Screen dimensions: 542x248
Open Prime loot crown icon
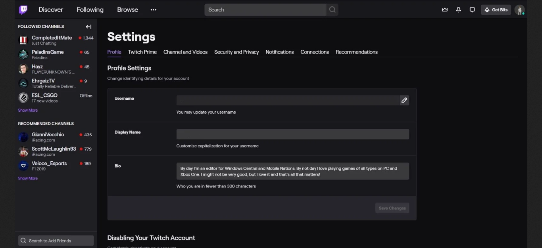445,10
